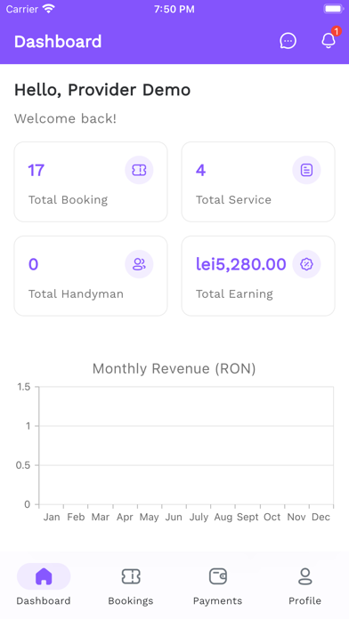Switch to Payments tab label
The height and width of the screenshot is (619, 349).
[x=218, y=601]
